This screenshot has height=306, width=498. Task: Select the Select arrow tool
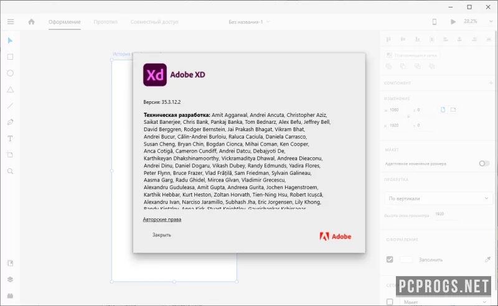tap(10, 40)
